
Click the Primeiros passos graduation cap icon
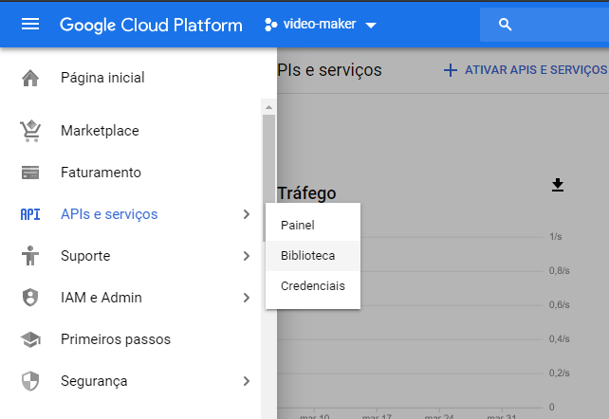click(30, 339)
